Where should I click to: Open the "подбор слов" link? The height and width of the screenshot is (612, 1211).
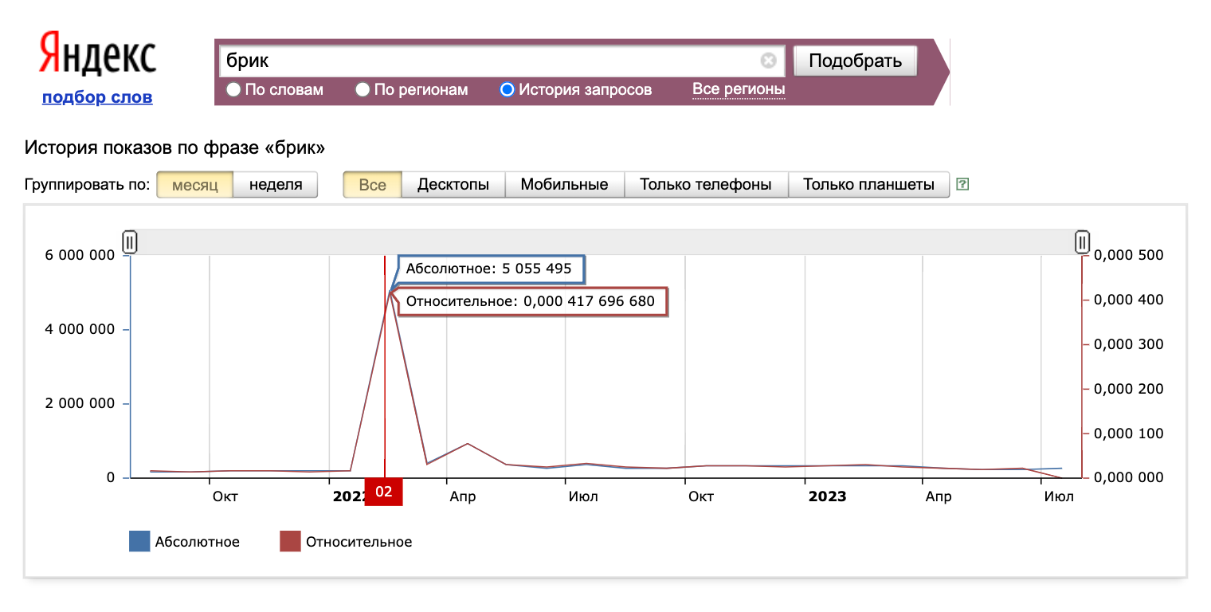97,97
